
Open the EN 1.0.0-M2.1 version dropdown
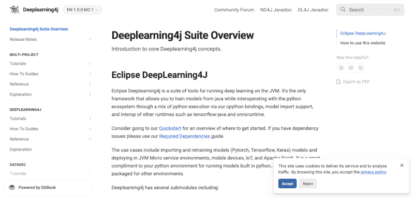[x=83, y=10]
